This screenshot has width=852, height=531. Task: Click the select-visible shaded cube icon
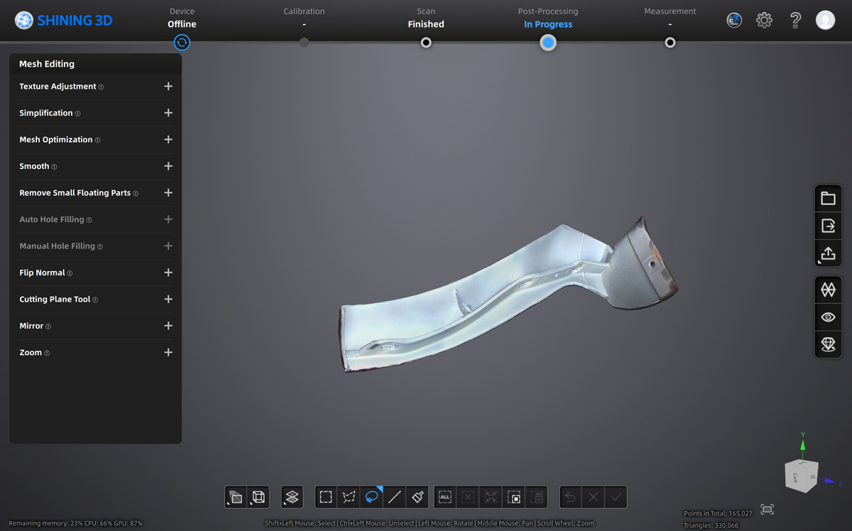236,497
